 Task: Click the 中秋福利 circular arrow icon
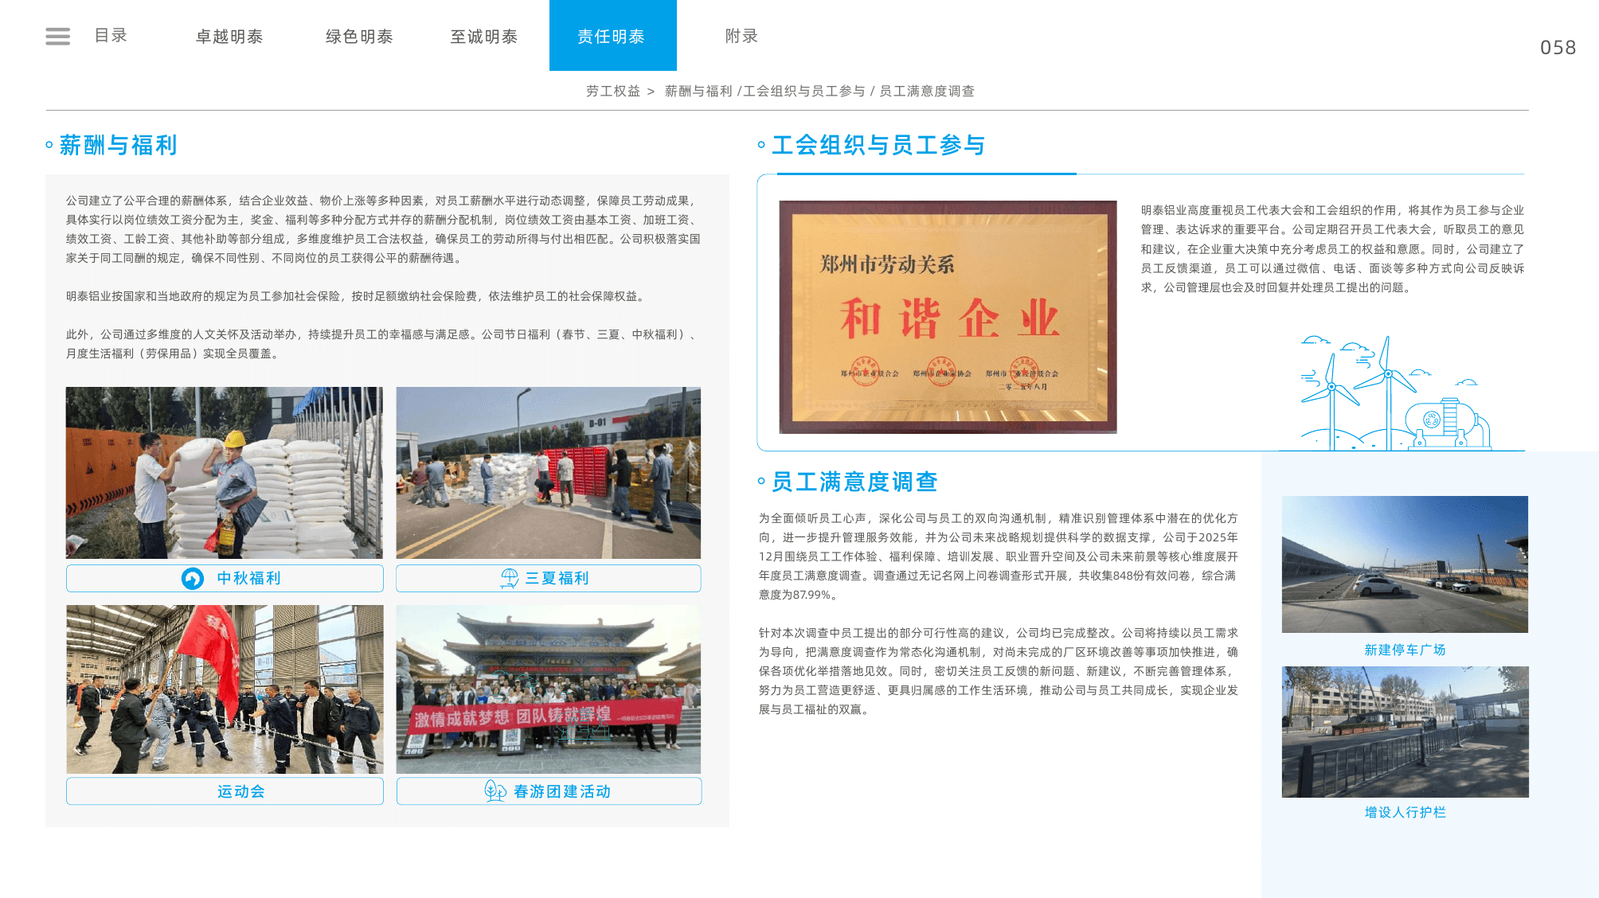(x=193, y=579)
